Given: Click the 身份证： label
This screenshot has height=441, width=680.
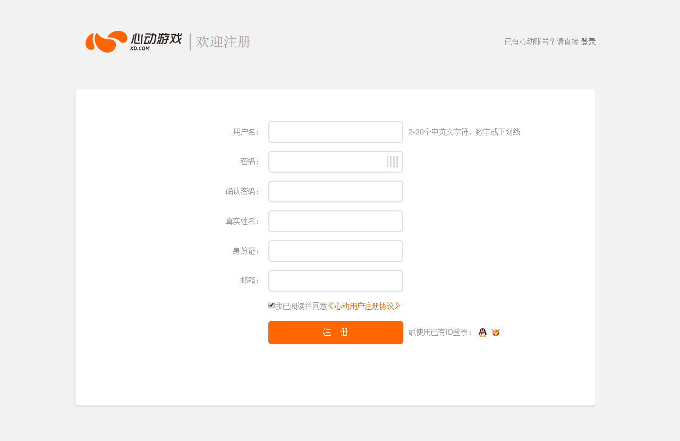Looking at the screenshot, I should pyautogui.click(x=247, y=251).
